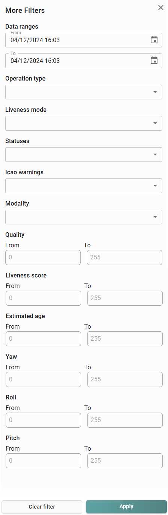Viewport: 168px width, 515px height.
Task: Click the Estimated age From field
Action: point(43,339)
